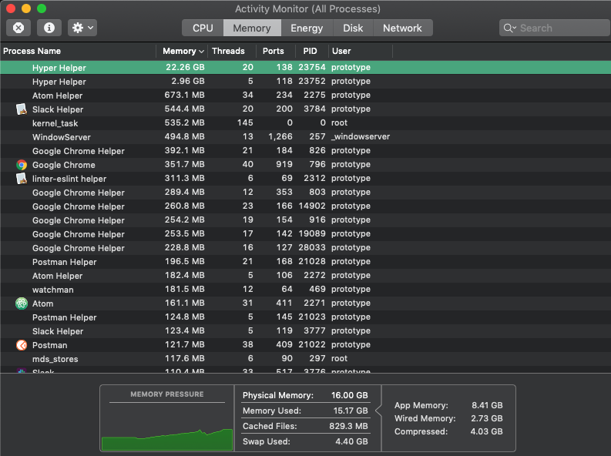Sort by PID column header
Image resolution: width=611 pixels, height=456 pixels.
pyautogui.click(x=311, y=51)
